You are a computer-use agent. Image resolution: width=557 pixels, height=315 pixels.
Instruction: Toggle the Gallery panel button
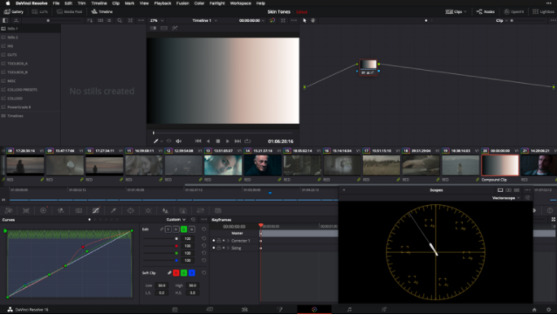(x=13, y=11)
